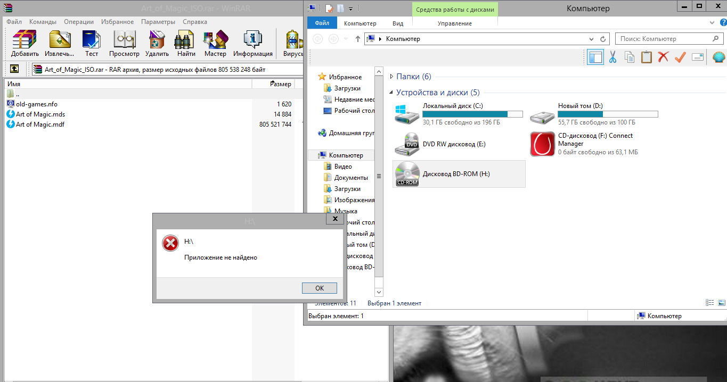The height and width of the screenshot is (382, 727).
Task: Click the C: drive usage bar
Action: point(472,114)
